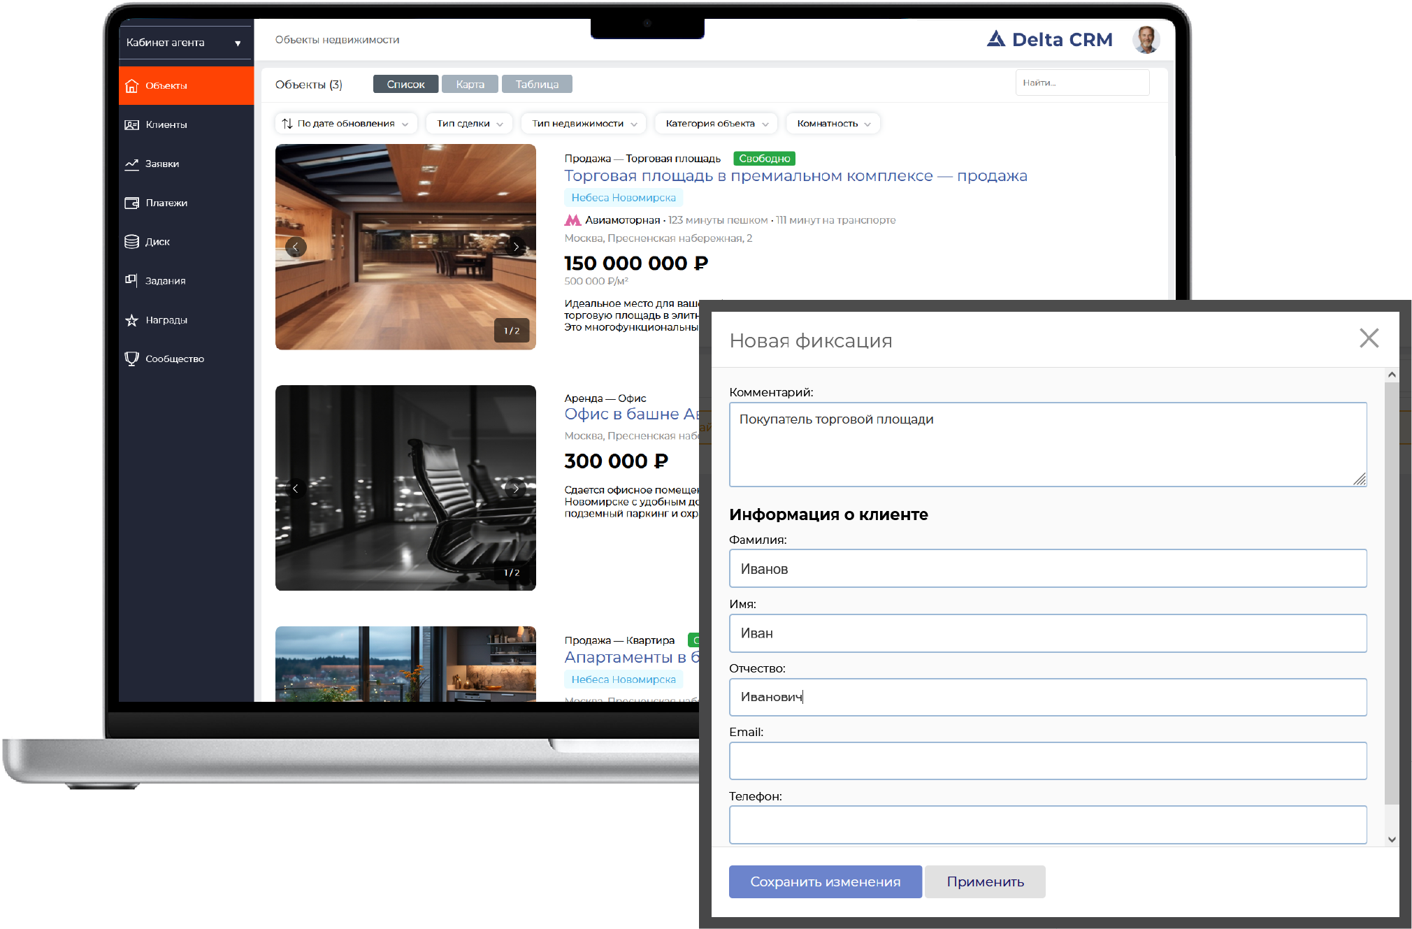Viewport: 1412px width, 929px height.
Task: Click the Москва, Пресненская набережная, 2 address
Action: (658, 238)
